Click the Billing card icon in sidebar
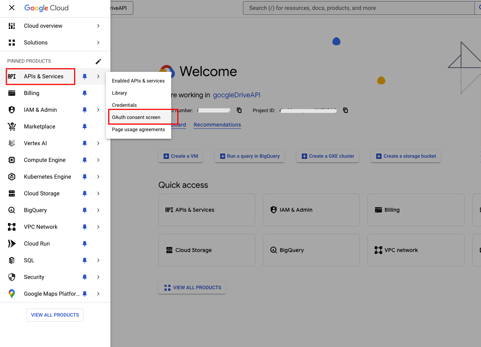 tap(12, 93)
